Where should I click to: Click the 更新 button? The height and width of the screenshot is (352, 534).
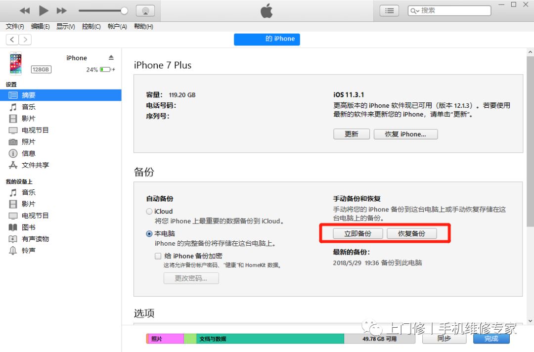[352, 134]
